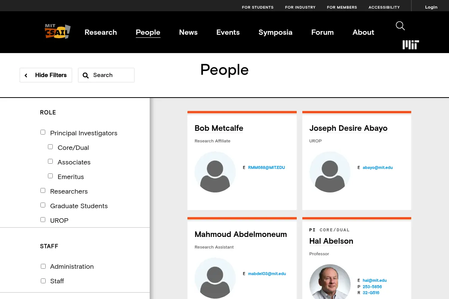The height and width of the screenshot is (299, 449).
Task: Click the Research Affiliate label
Action: pyautogui.click(x=213, y=141)
